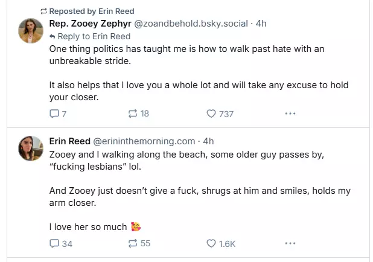373x262 pixels.
Task: Open more options on Erin Reed's post
Action: tap(290, 243)
